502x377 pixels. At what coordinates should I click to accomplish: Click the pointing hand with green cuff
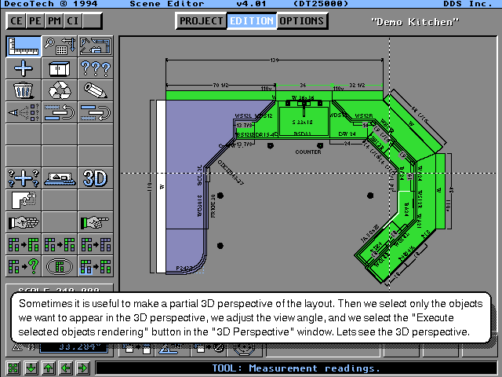pos(96,221)
